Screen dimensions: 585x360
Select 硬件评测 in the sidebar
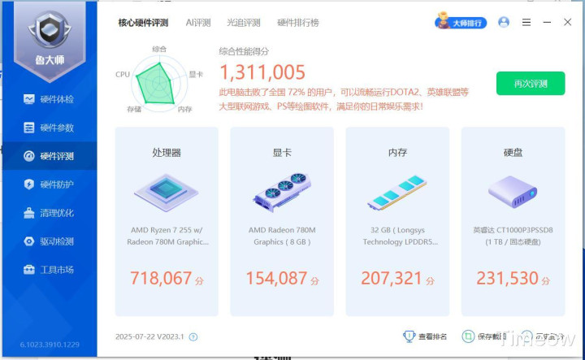pyautogui.click(x=50, y=156)
